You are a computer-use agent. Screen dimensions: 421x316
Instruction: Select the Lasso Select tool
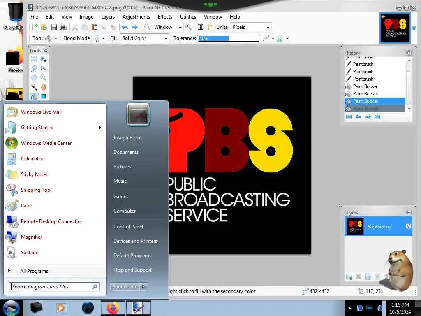pyautogui.click(x=34, y=69)
